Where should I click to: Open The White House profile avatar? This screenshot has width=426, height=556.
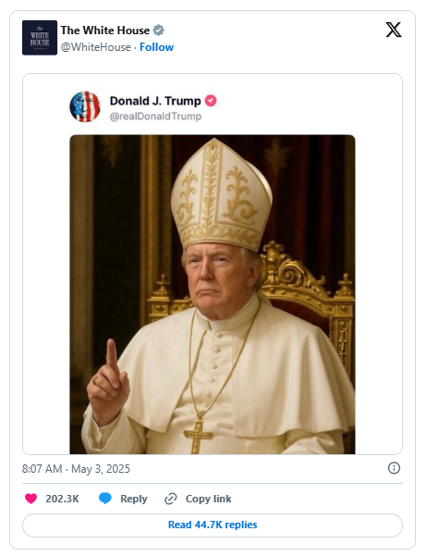click(x=40, y=38)
